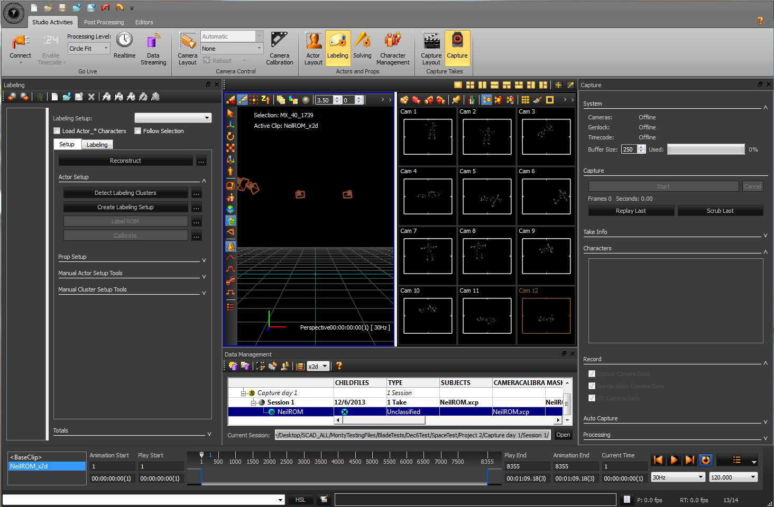Select the Actor Layout icon

313,42
